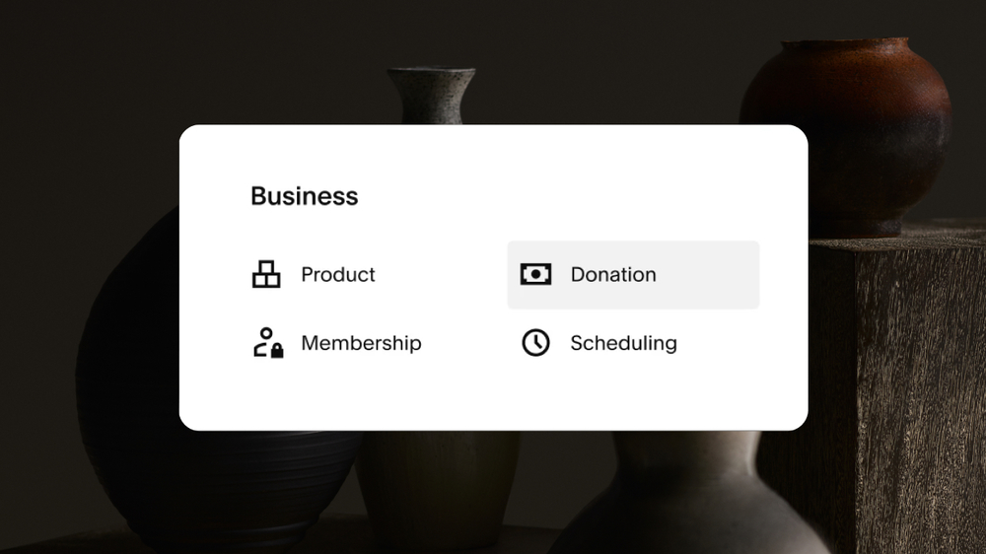Viewport: 986px width, 554px height.
Task: Choose the Donation text label
Action: [x=613, y=274]
